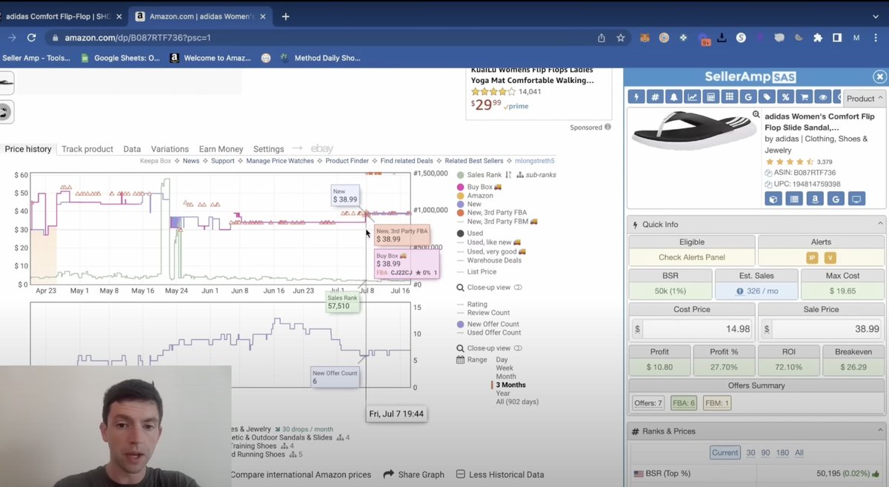Viewport: 889px width, 487px height.
Task: Copy the UPC using its copy icon
Action: [768, 184]
